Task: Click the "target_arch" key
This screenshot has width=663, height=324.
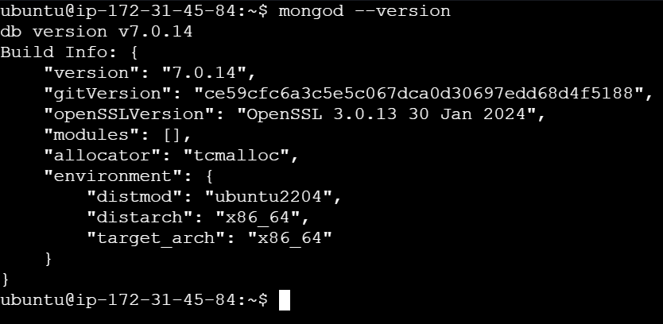Action: tap(157, 239)
